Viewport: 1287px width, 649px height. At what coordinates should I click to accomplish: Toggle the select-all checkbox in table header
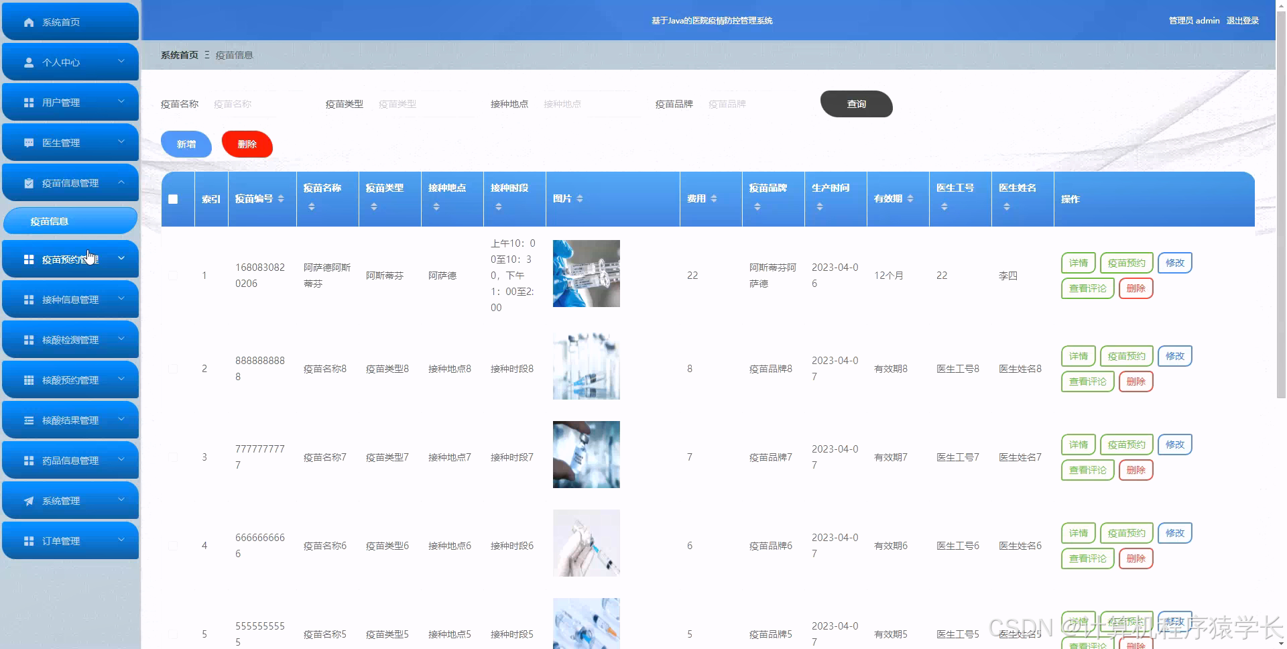pyautogui.click(x=173, y=198)
